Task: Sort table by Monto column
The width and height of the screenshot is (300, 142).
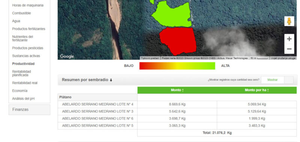Action: pos(177,90)
